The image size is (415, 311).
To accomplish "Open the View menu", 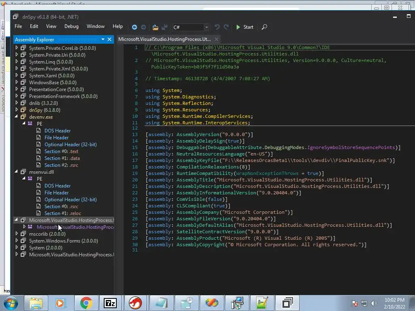I will tap(51, 26).
